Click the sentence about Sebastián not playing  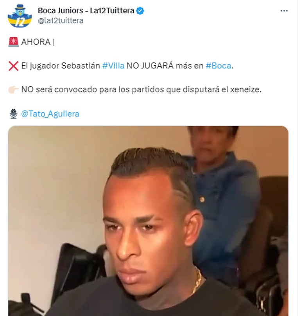tap(127, 66)
